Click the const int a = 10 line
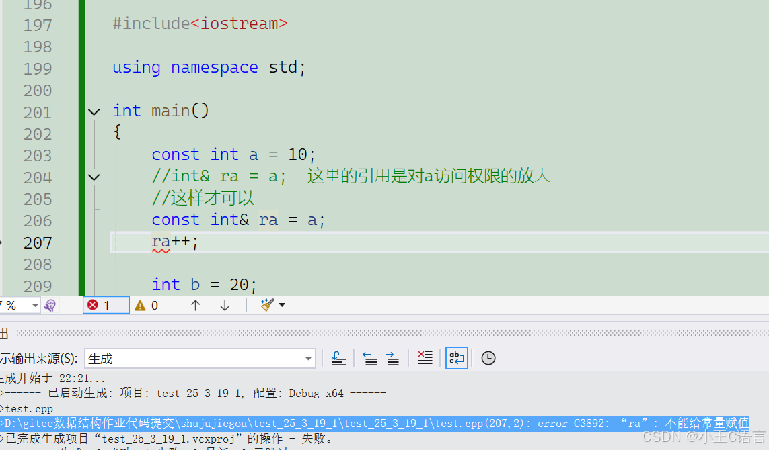This screenshot has height=450, width=769. 233,154
